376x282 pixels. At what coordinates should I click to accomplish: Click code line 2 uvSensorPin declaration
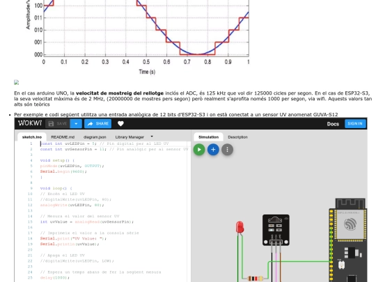point(114,149)
